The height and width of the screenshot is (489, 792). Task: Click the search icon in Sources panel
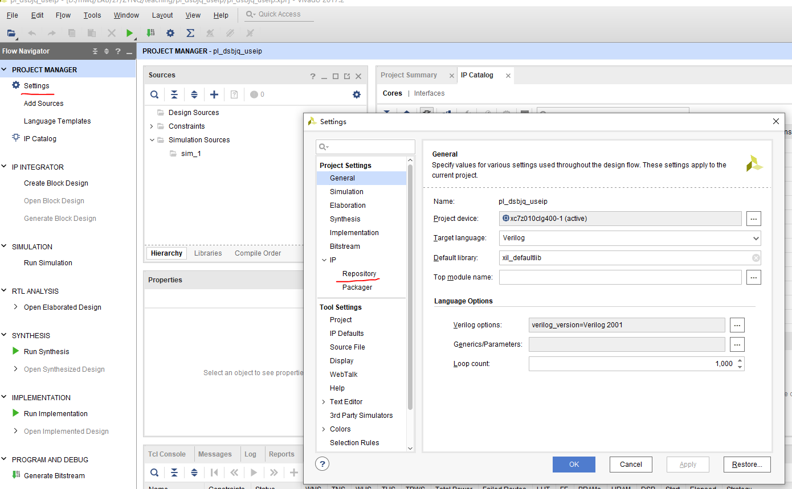point(154,94)
